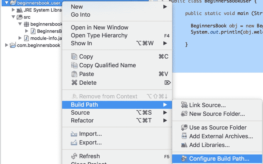The width and height of the screenshot is (263, 164).
Task: Click Use as Source Folder option
Action: click(218, 127)
